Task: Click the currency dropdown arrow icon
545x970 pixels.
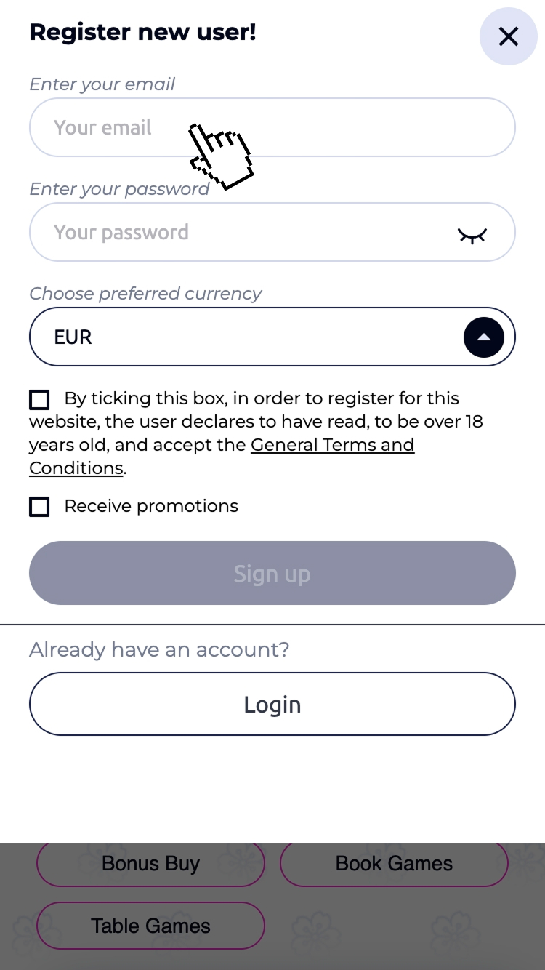Action: (483, 337)
